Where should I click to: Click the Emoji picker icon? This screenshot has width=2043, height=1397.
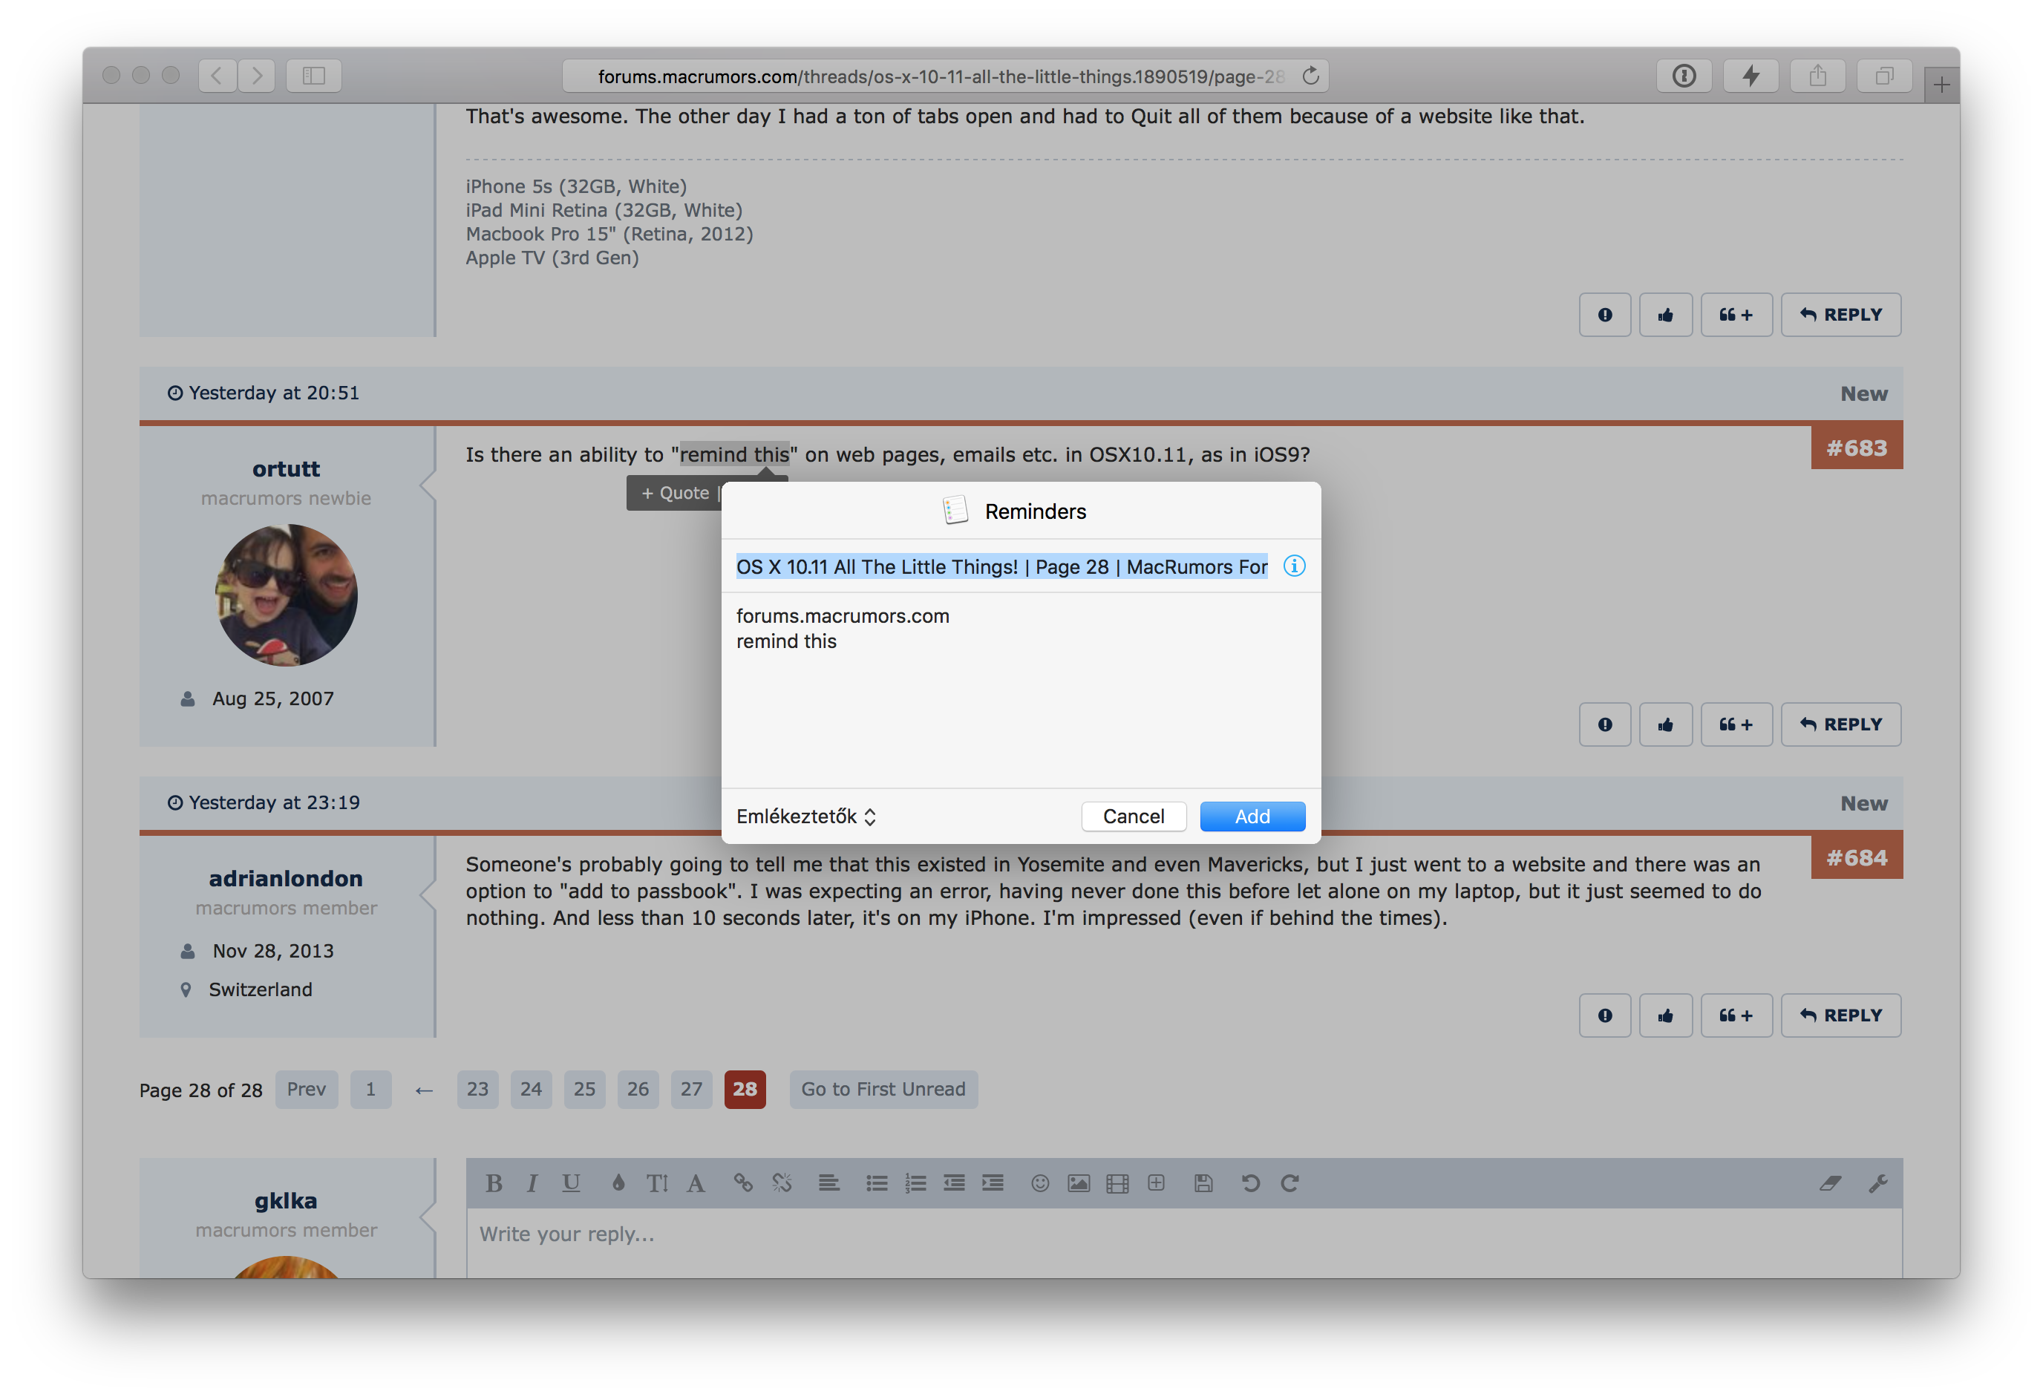pos(1034,1181)
